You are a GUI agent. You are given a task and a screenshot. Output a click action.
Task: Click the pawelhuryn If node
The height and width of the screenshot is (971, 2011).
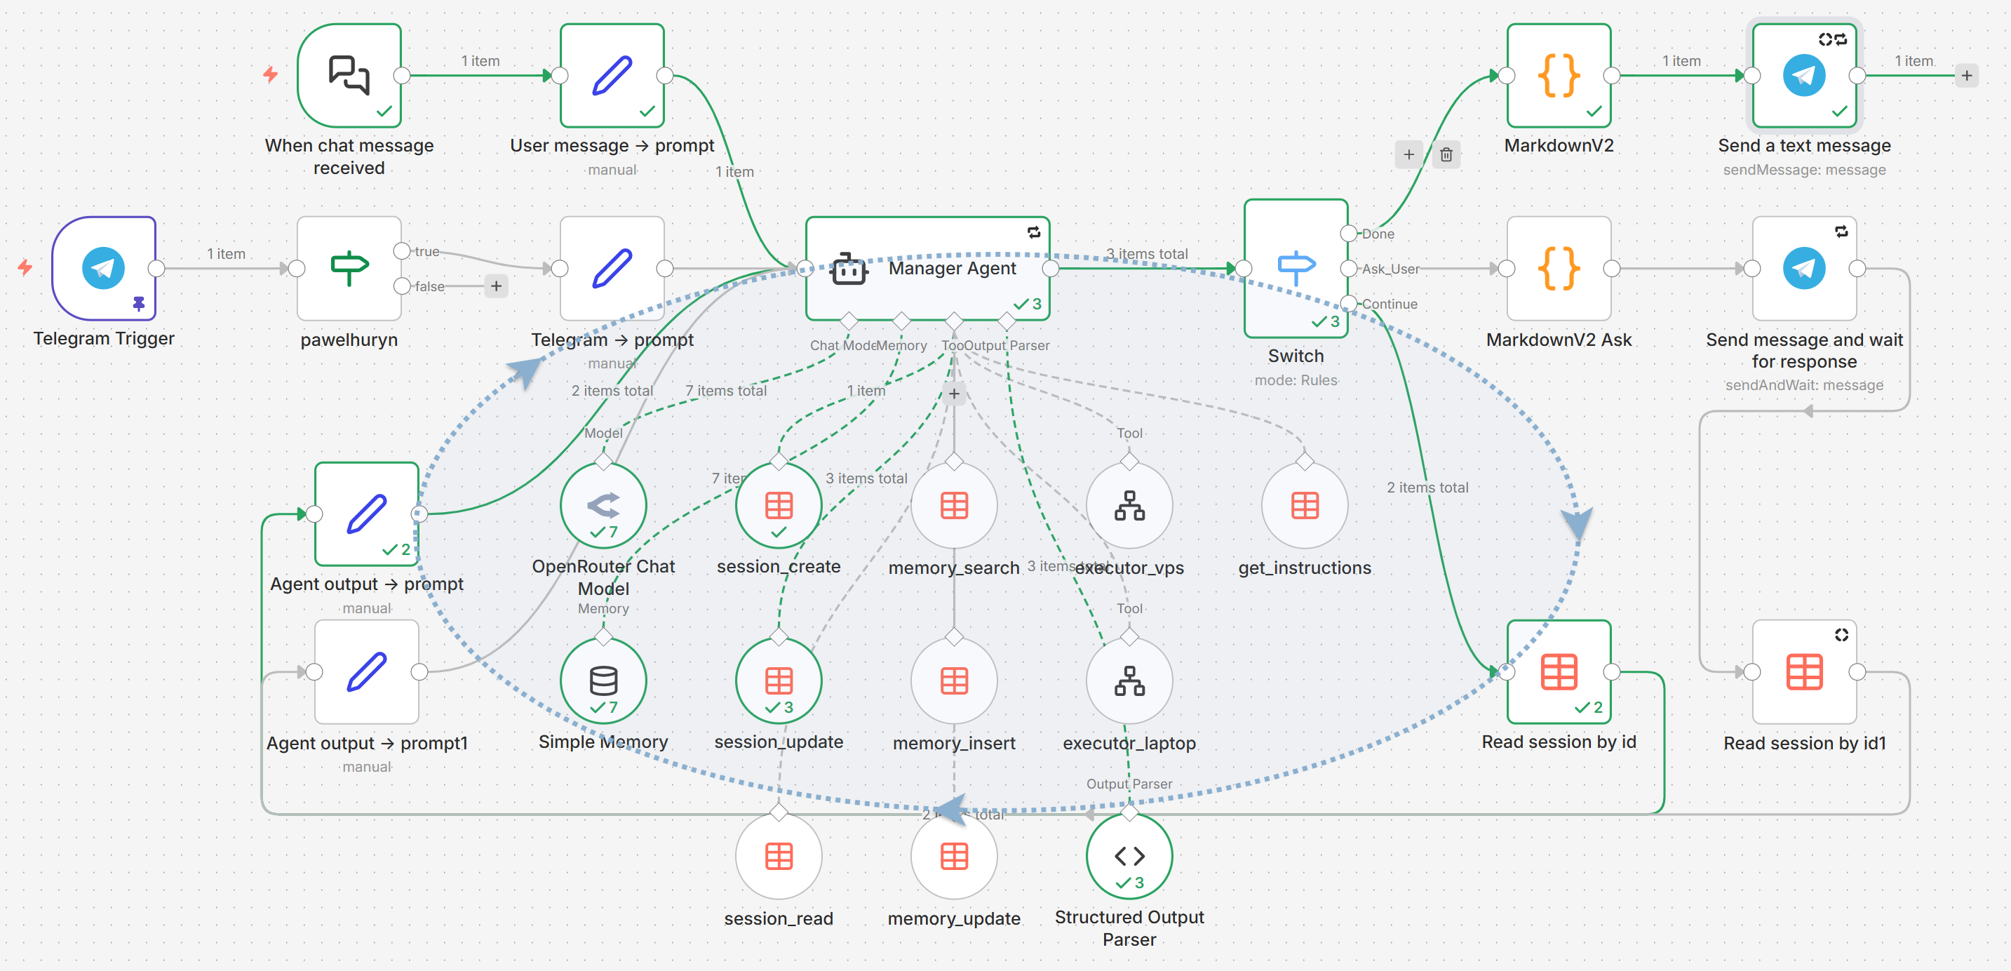click(349, 268)
